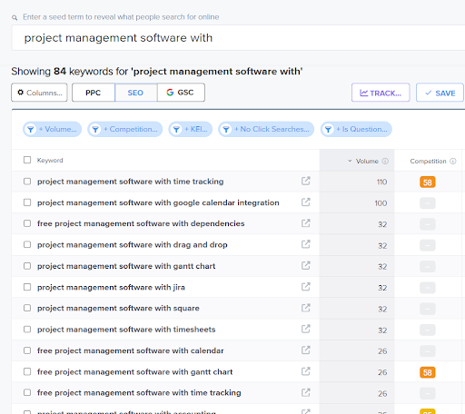Open external link for 'with square' keyword

click(x=306, y=308)
